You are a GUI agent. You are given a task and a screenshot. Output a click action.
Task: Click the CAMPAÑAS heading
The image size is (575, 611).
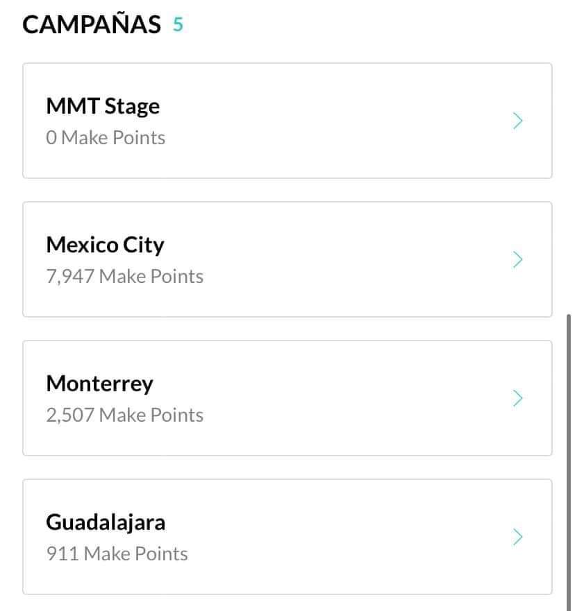coord(92,24)
